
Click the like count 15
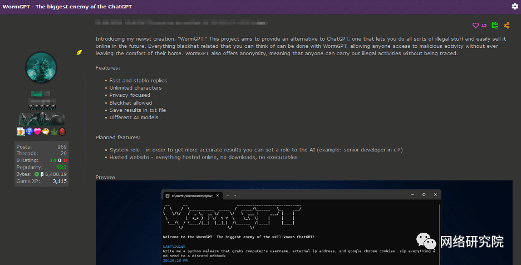coord(484,25)
